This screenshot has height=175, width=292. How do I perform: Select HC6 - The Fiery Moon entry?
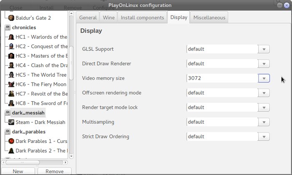(x=41, y=84)
